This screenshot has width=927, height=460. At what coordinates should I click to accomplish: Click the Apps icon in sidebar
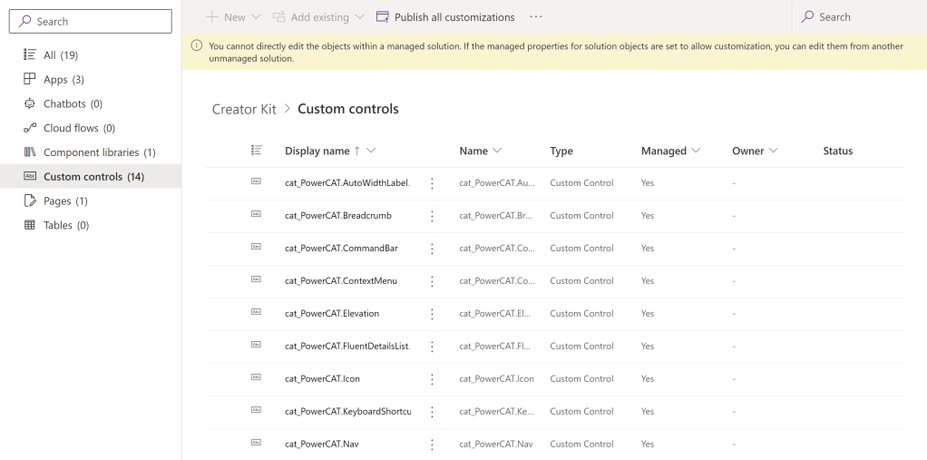click(30, 80)
